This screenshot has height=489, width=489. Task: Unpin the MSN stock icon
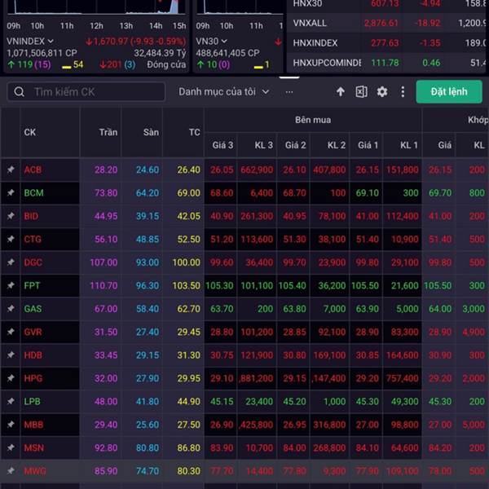(11, 447)
